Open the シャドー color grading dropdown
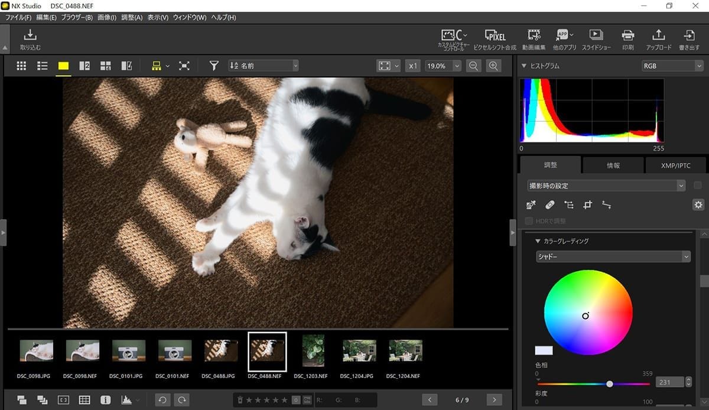This screenshot has width=709, height=410. 613,256
